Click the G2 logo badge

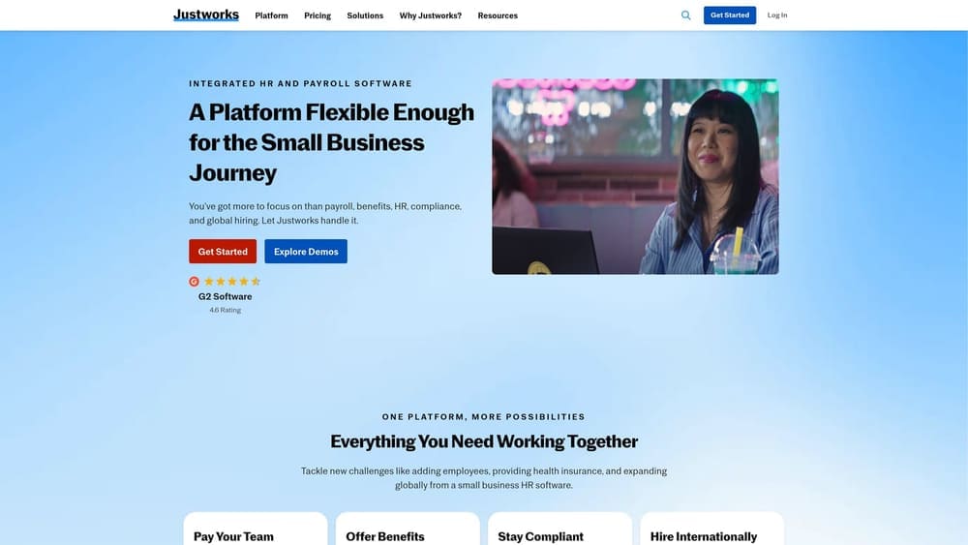tap(194, 282)
